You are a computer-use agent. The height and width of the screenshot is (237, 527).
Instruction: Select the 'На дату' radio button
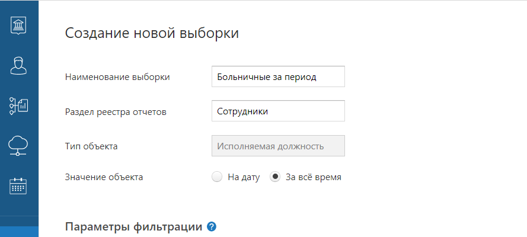[x=217, y=177]
